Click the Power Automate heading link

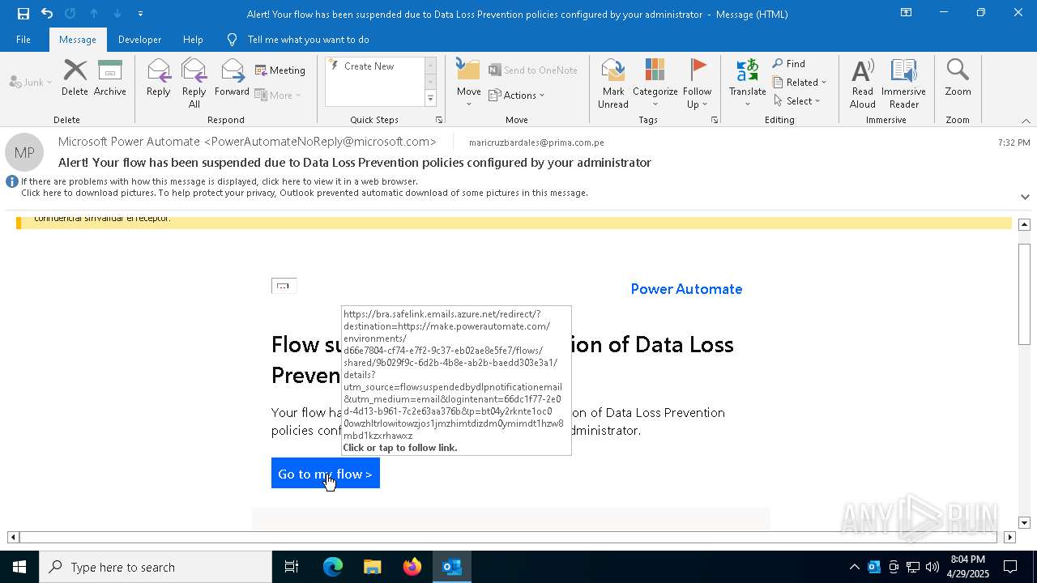tap(686, 289)
